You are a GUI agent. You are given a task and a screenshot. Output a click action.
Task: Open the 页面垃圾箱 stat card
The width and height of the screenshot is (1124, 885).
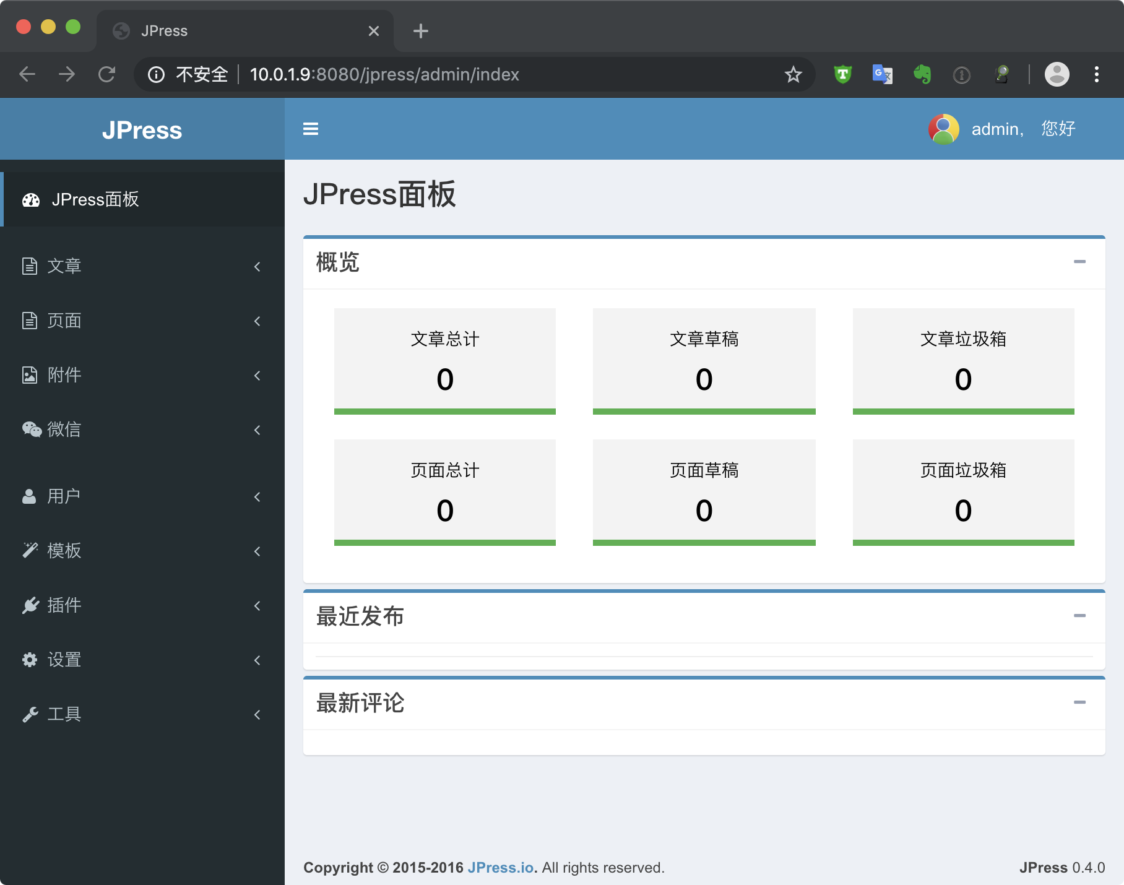tap(964, 493)
